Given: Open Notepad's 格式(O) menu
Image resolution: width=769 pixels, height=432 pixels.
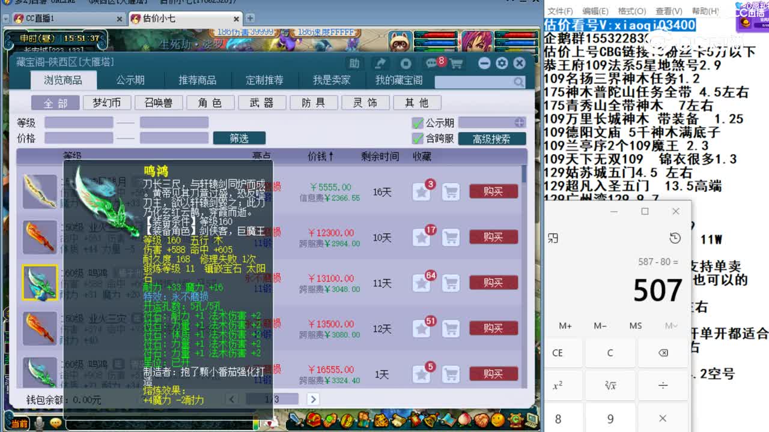Looking at the screenshot, I should point(632,11).
